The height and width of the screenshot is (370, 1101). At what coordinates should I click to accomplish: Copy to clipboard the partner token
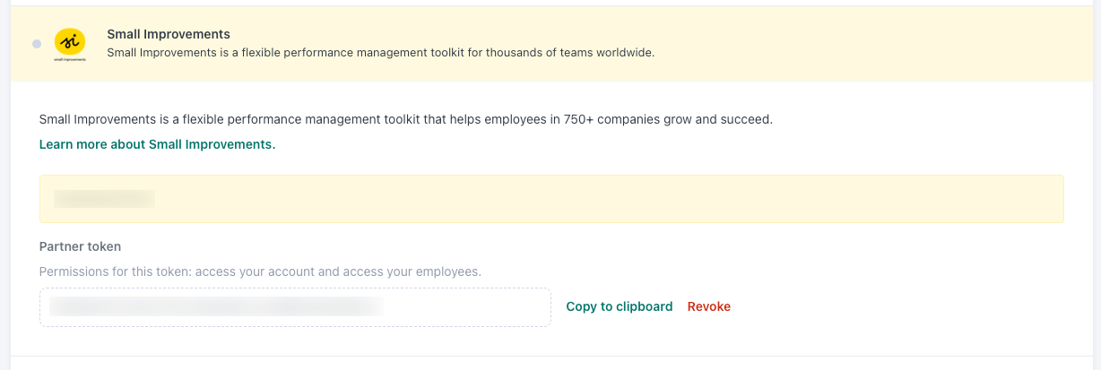pos(620,306)
